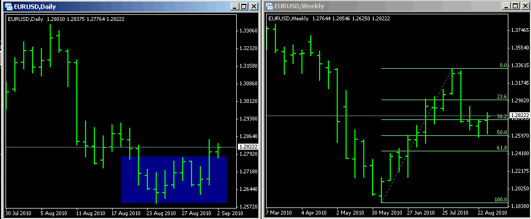This screenshot has height=219, width=531.
Task: Click the 1.28640 price on Daily axis
Action: (x=248, y=136)
